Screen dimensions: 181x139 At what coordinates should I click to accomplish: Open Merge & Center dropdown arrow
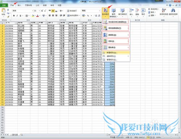point(79,16)
